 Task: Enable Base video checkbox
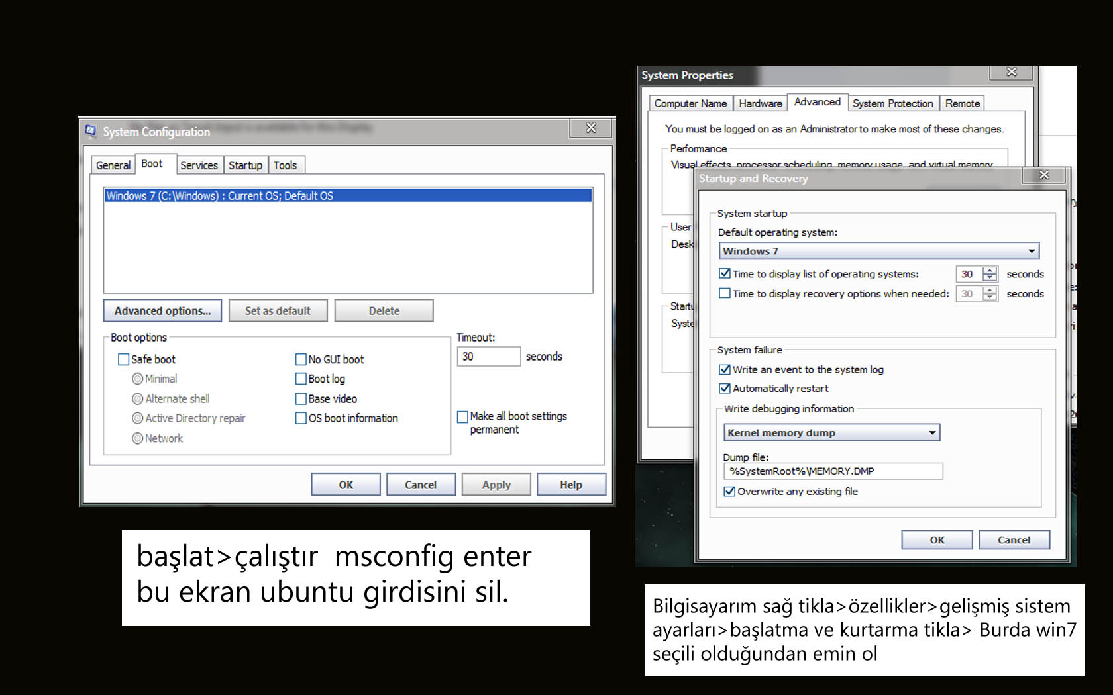point(301,398)
